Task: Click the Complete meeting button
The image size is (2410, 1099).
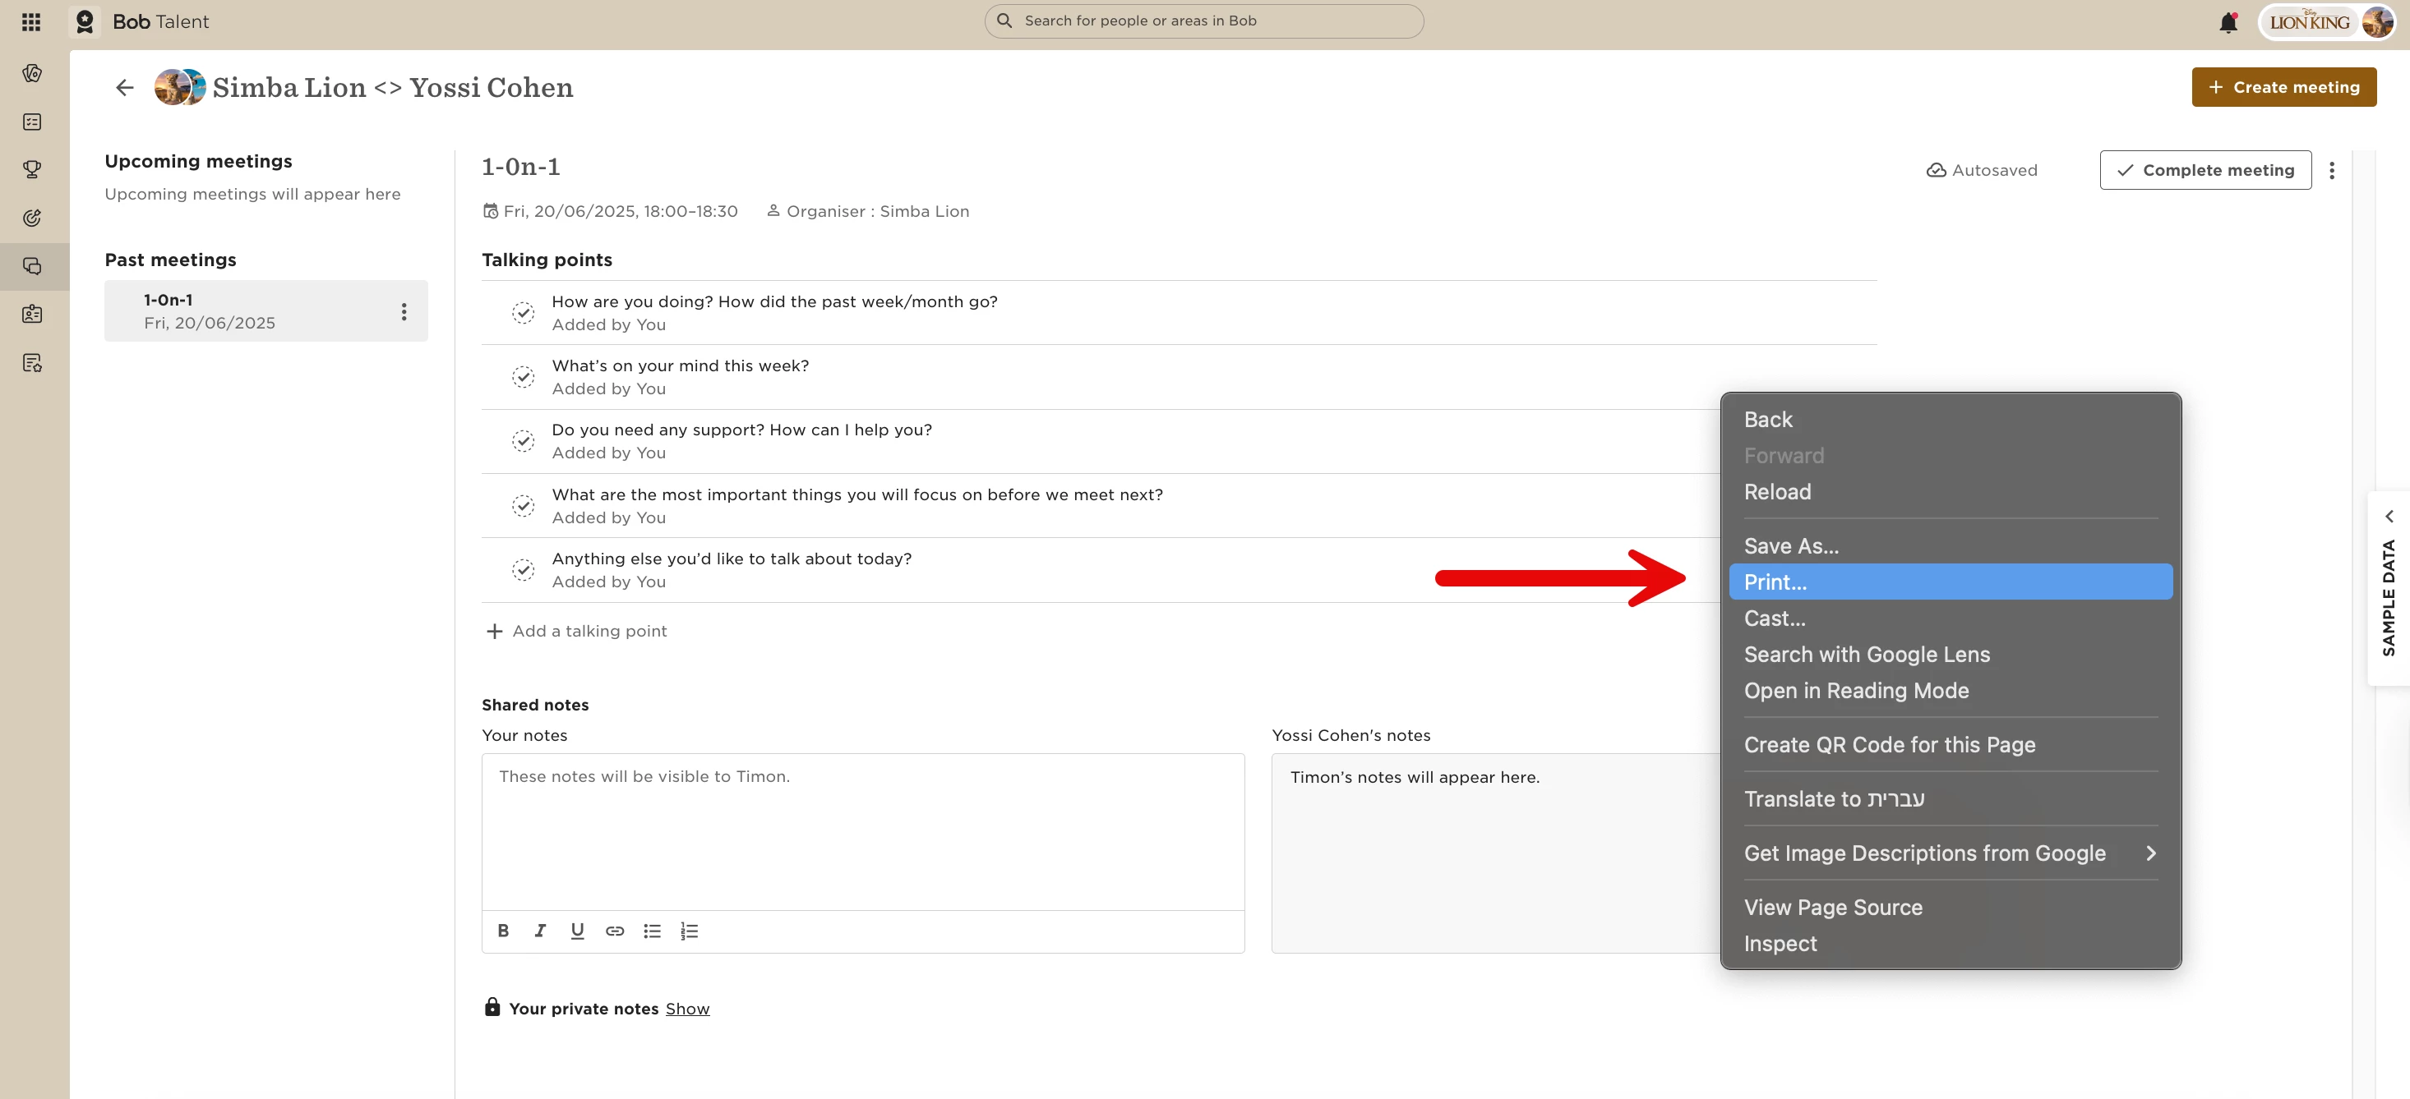Action: click(x=2205, y=170)
